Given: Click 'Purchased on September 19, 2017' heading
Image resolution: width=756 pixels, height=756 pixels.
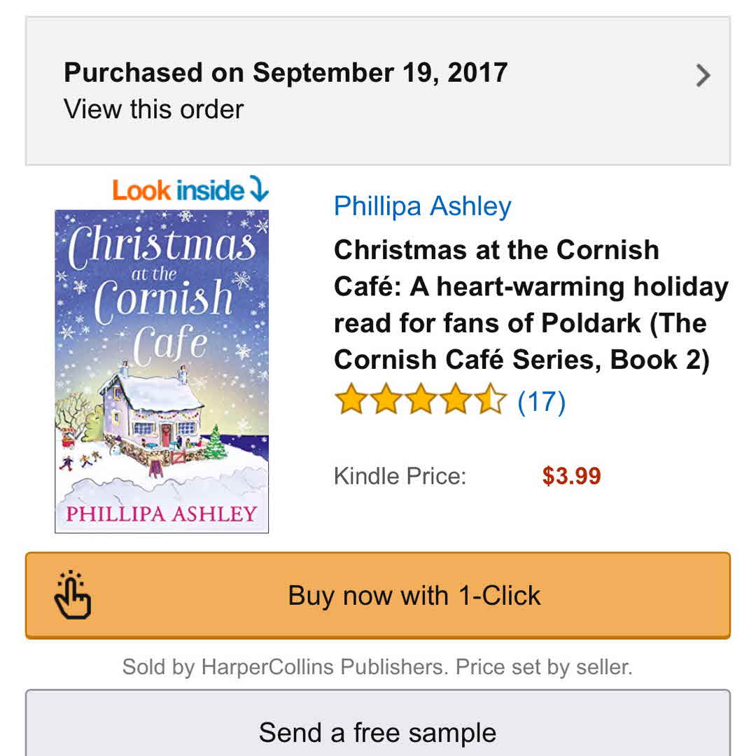Looking at the screenshot, I should click(286, 73).
